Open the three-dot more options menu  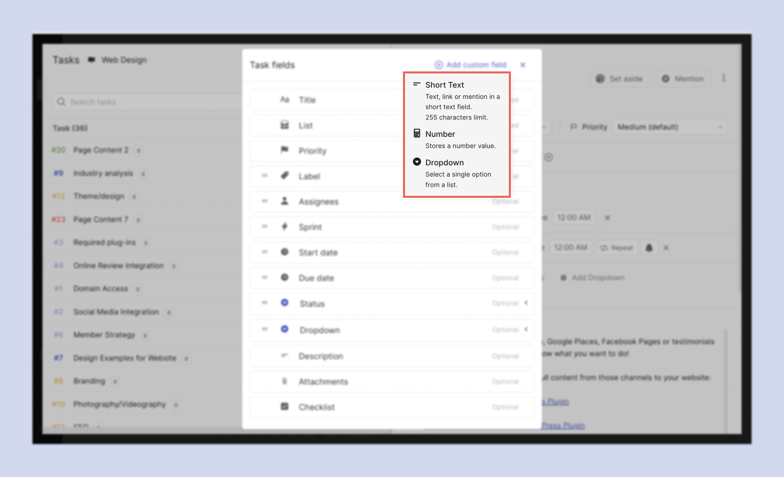(724, 78)
